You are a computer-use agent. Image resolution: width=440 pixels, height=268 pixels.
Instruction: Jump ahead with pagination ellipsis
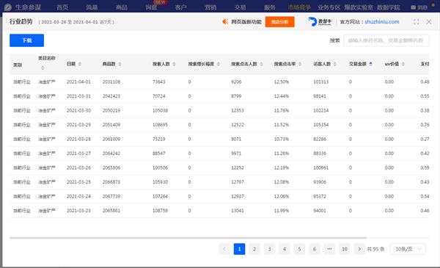(x=329, y=249)
